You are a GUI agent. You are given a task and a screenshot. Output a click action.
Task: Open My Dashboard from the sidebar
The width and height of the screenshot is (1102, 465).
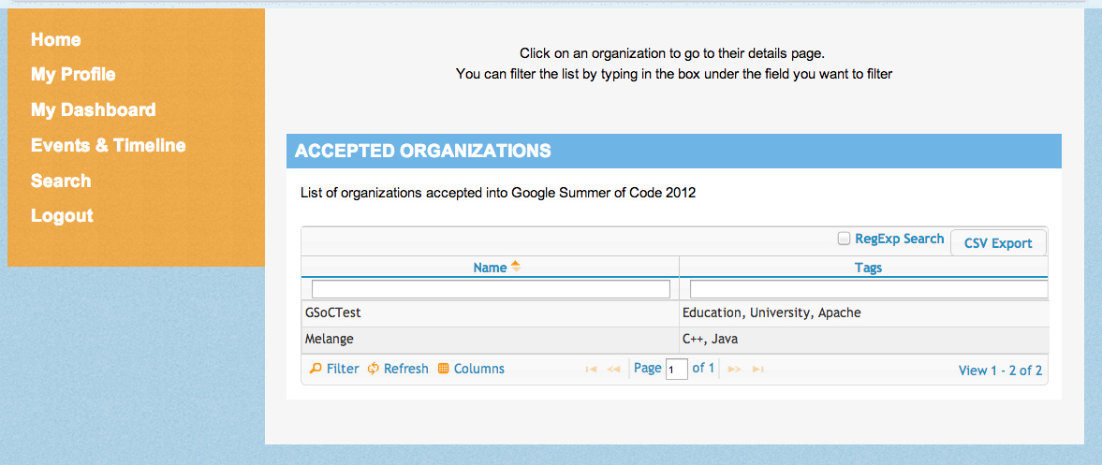click(x=94, y=109)
